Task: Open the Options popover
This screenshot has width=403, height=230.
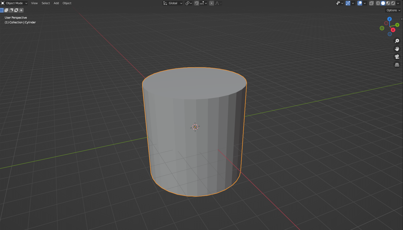Action: point(393,10)
